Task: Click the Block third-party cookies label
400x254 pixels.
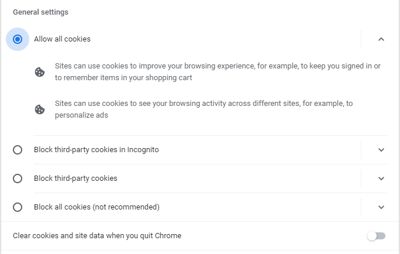Action: point(75,178)
